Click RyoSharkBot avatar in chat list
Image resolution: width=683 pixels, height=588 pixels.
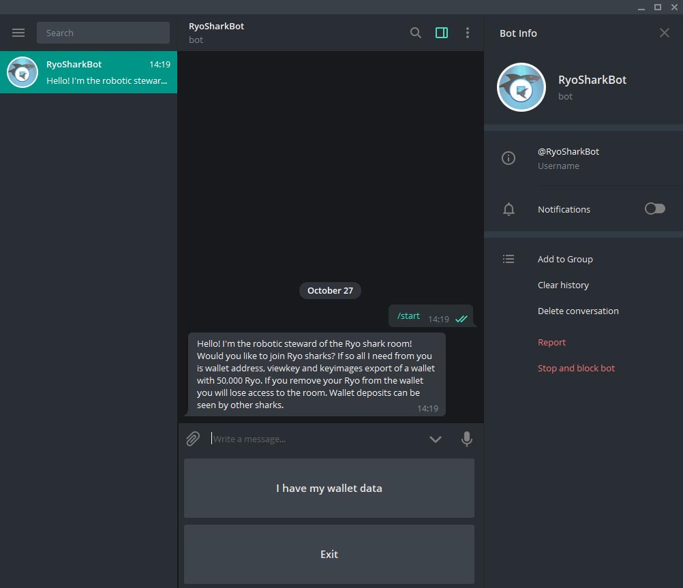(22, 72)
